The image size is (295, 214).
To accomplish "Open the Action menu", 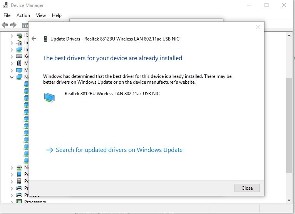I will tap(23, 15).
